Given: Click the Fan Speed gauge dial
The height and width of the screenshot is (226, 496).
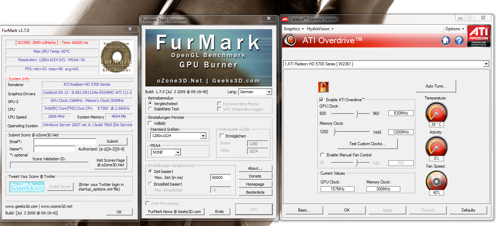Looking at the screenshot, I should (437, 181).
